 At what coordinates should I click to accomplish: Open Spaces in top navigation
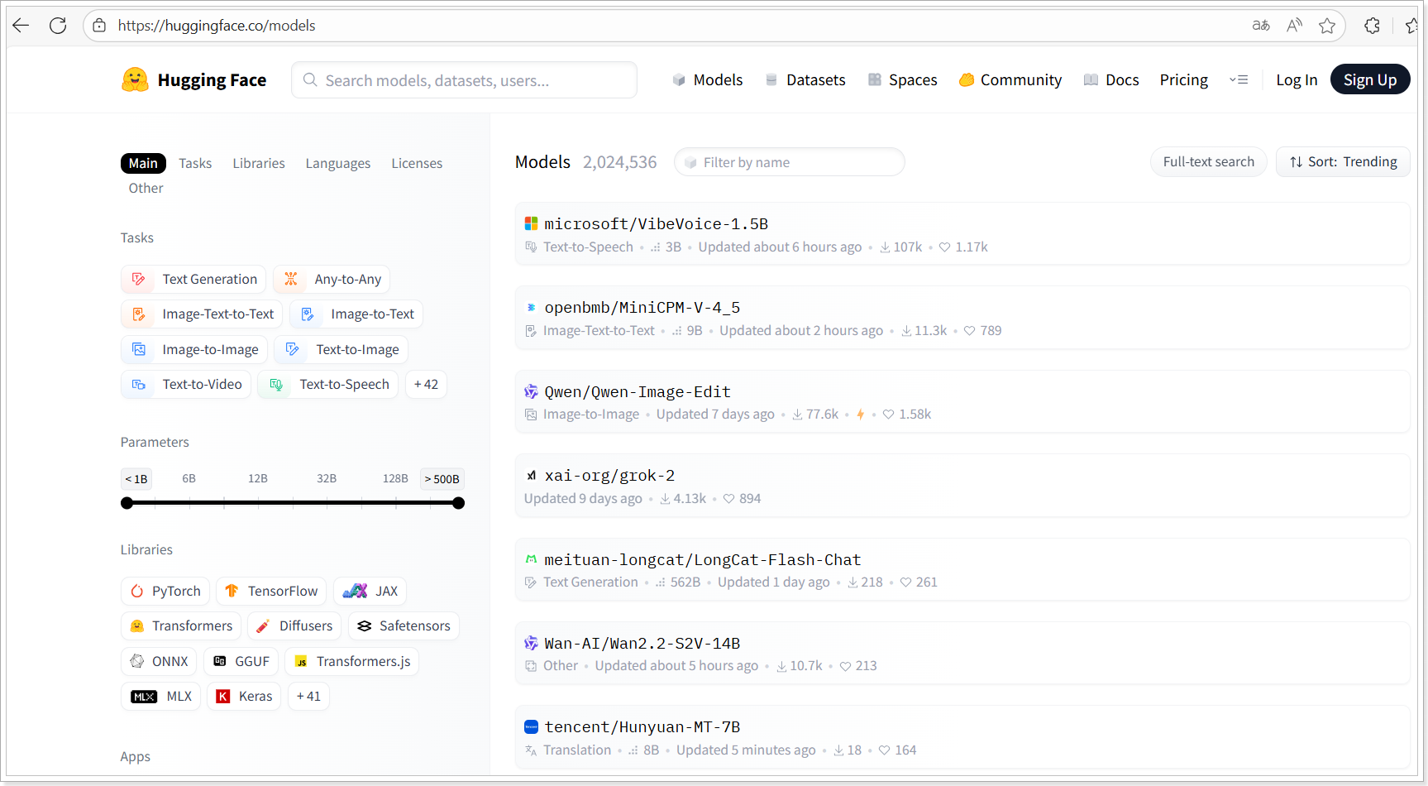click(902, 79)
